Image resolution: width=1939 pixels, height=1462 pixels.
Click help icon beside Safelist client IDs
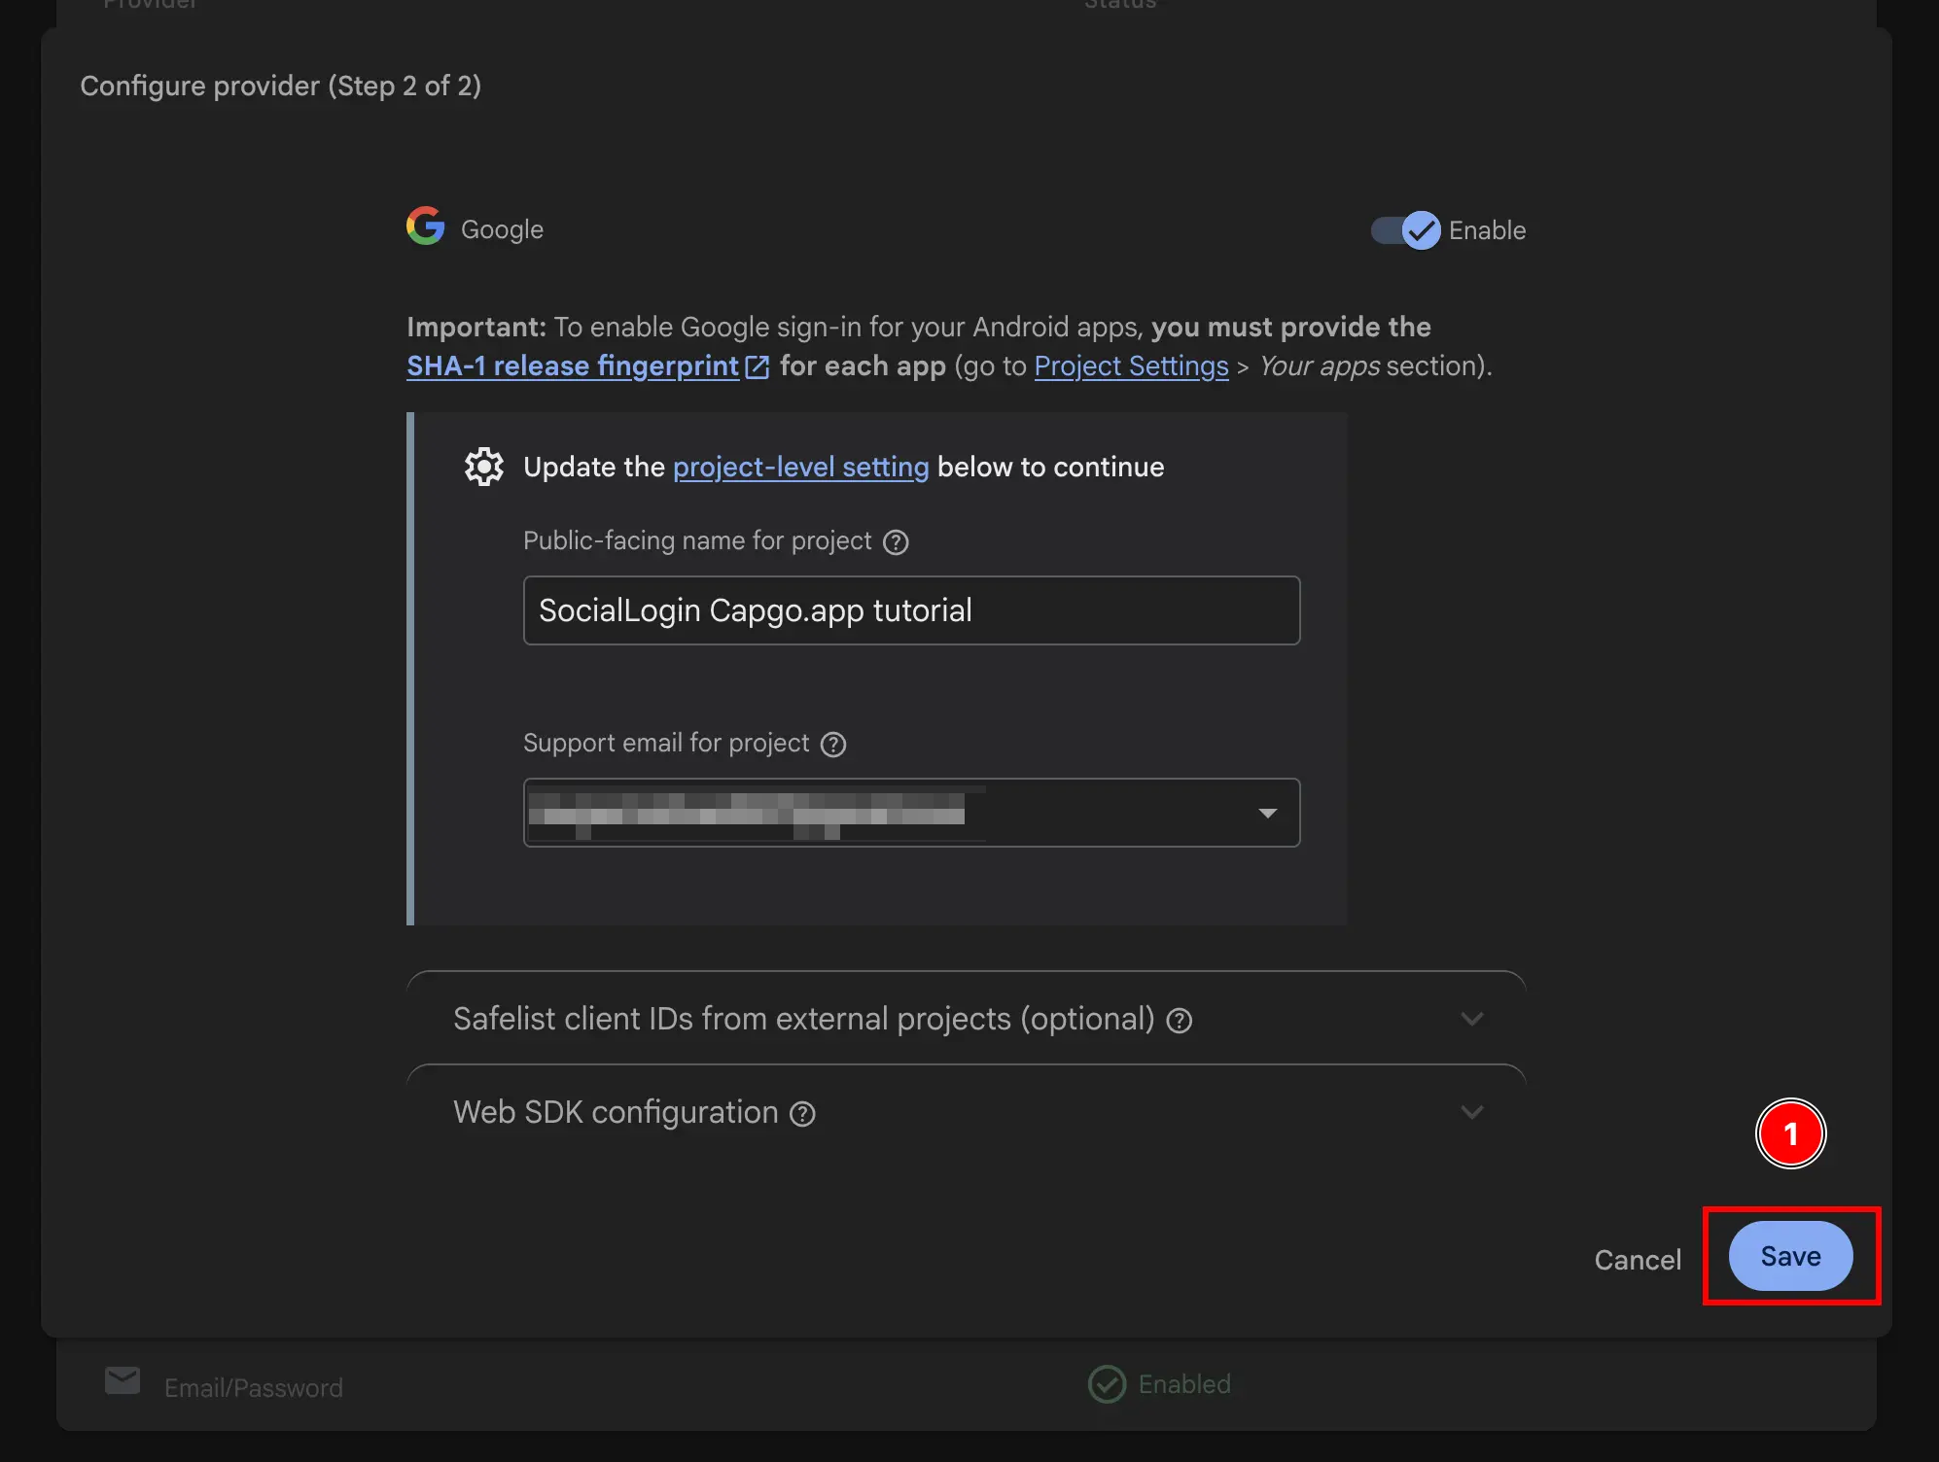(x=1180, y=1020)
